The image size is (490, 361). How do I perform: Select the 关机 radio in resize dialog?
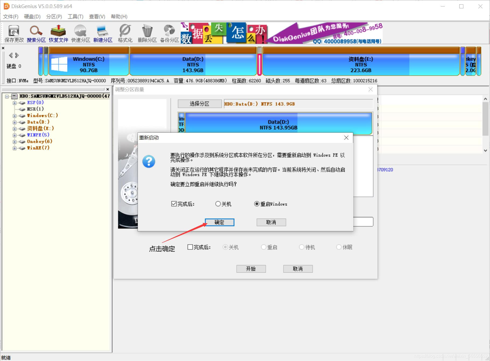pos(225,247)
